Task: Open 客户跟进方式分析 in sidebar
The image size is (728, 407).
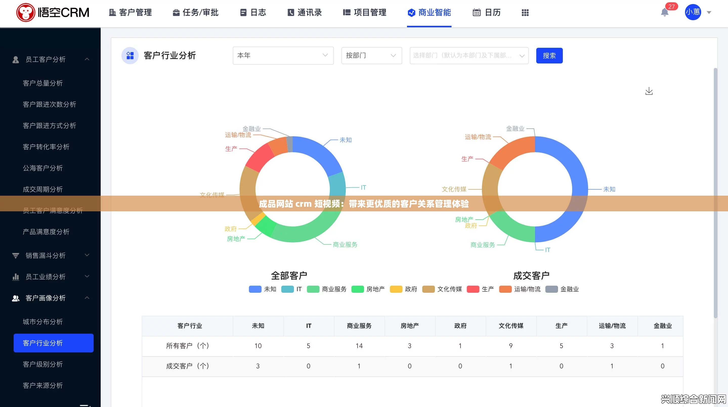Action: 50,126
